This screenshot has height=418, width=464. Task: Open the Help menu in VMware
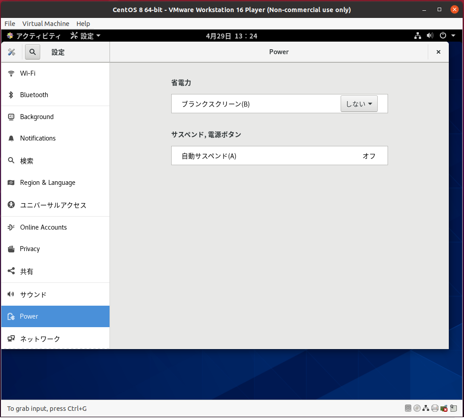[83, 24]
